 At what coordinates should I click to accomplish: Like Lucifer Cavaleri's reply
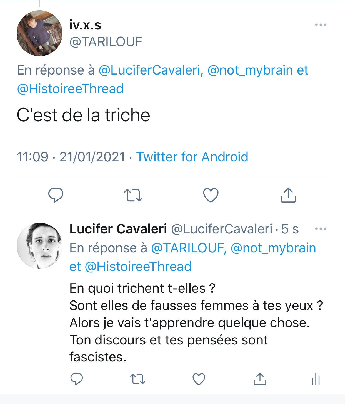(x=199, y=379)
